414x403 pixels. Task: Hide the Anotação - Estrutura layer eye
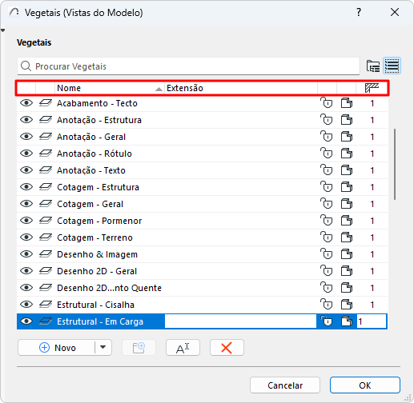(x=26, y=120)
